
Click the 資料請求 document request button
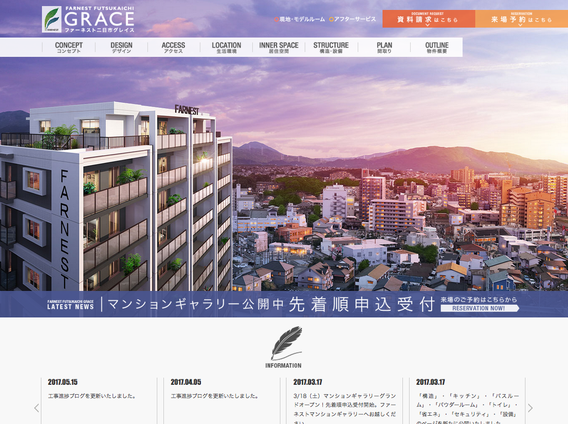click(428, 19)
